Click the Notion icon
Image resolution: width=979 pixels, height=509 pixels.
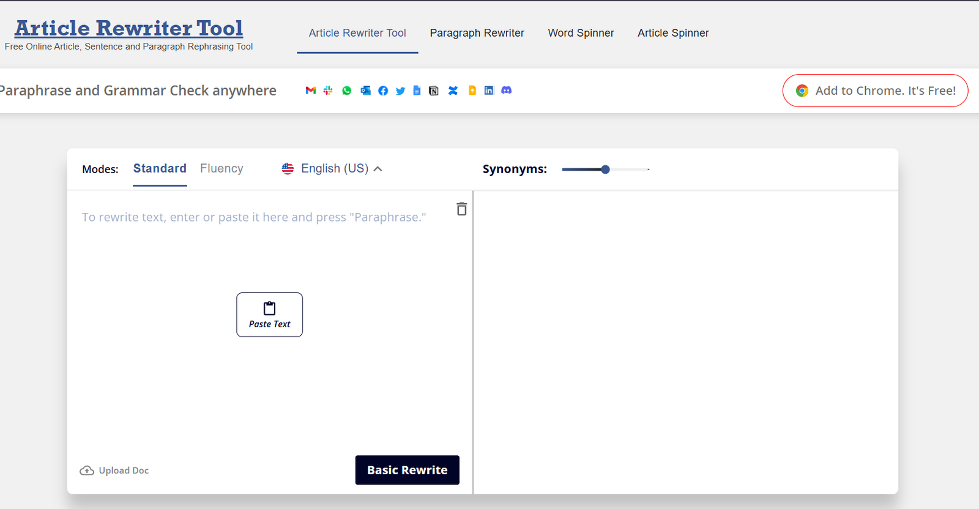tap(434, 91)
